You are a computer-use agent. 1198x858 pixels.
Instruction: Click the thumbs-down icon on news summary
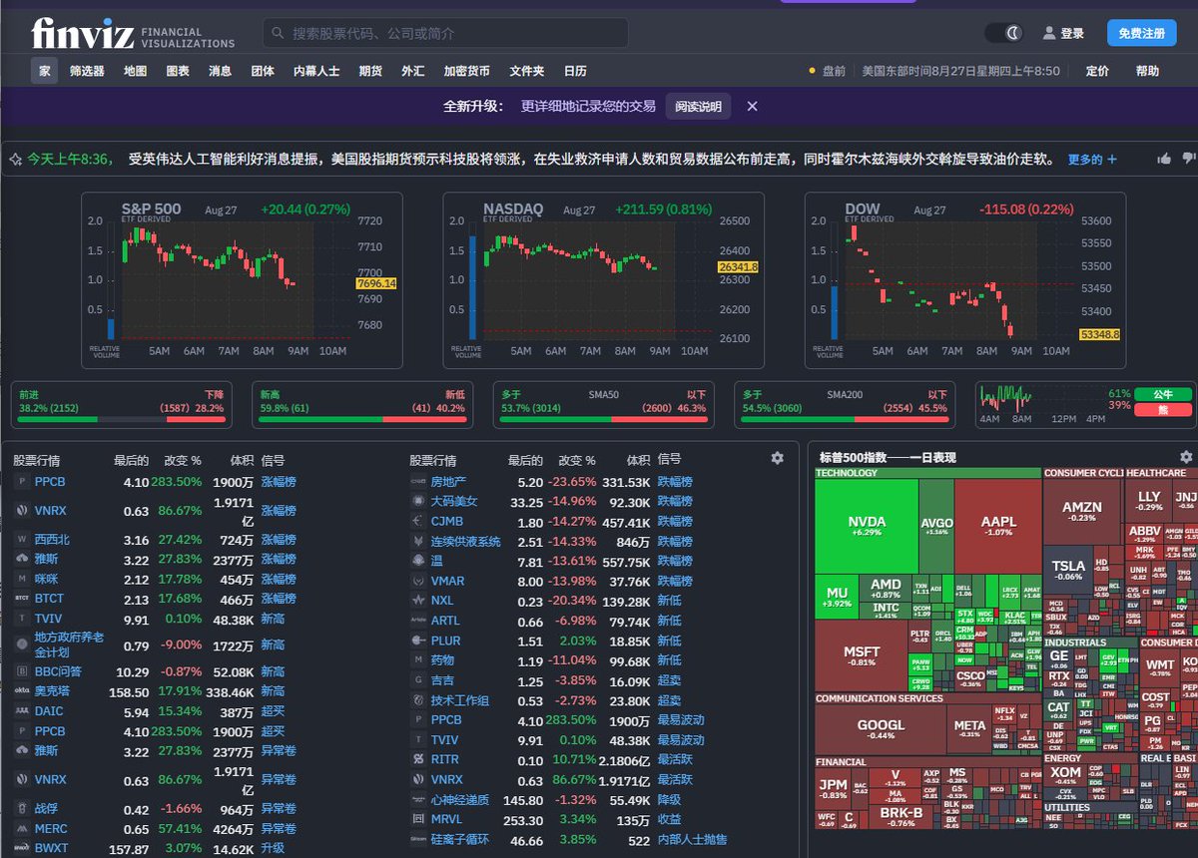(x=1188, y=159)
